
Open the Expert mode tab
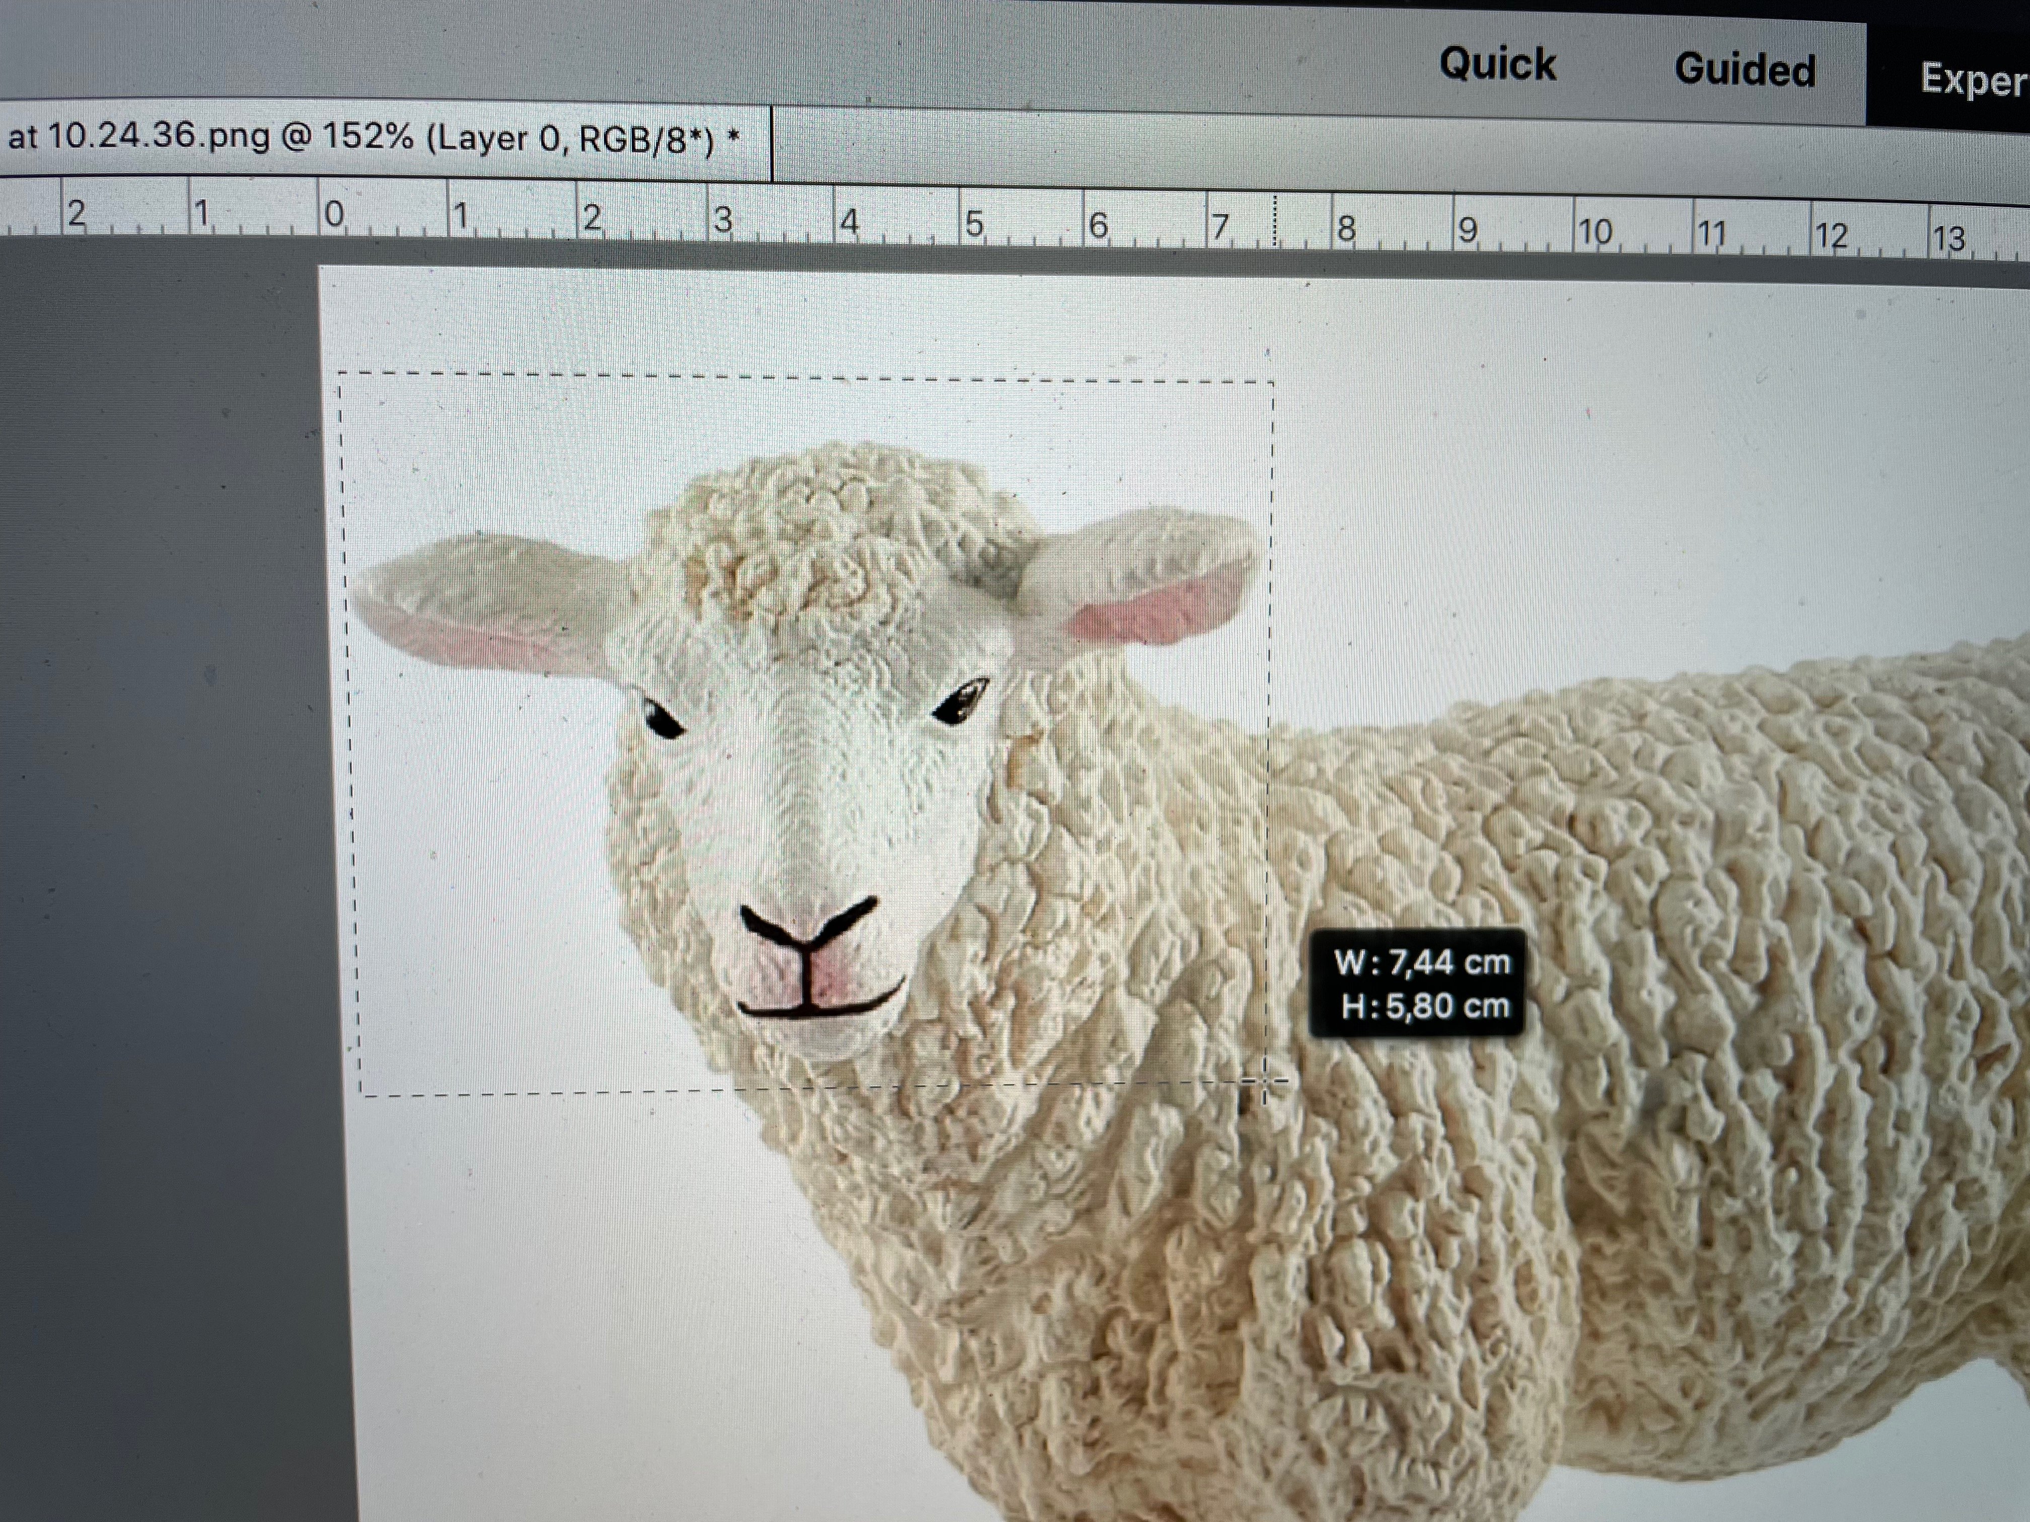click(1949, 78)
